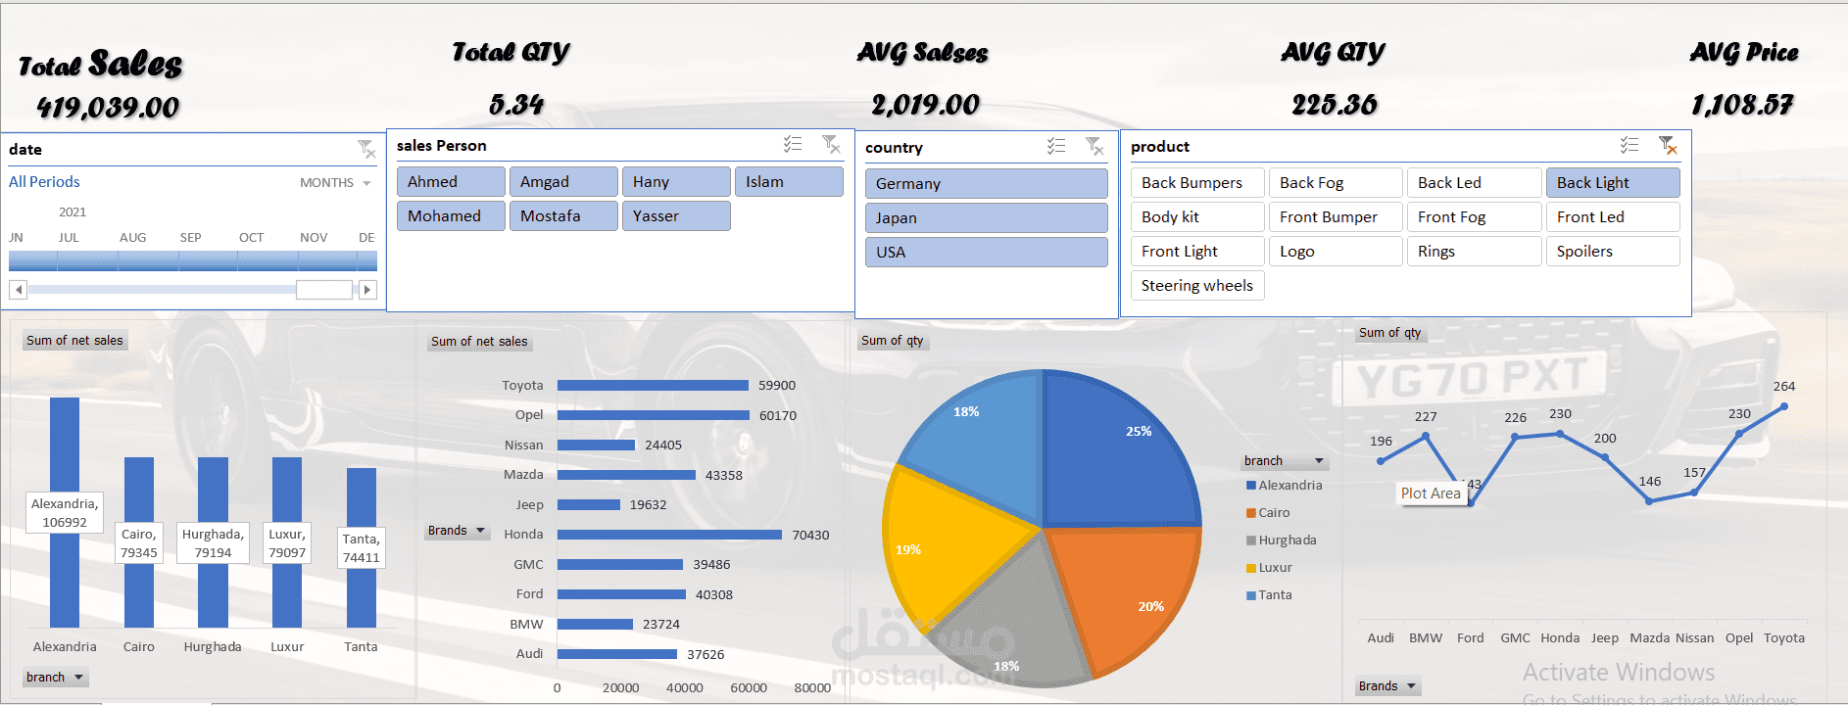Select Front Light product

[1197, 252]
